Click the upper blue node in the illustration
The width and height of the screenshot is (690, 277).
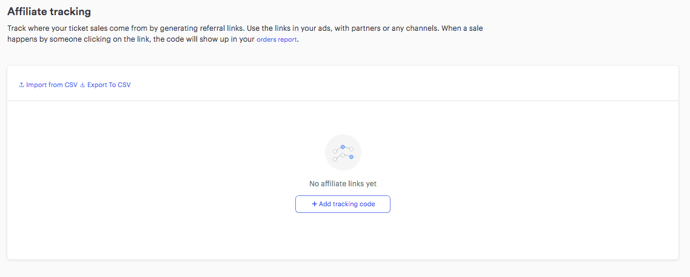[x=343, y=147]
